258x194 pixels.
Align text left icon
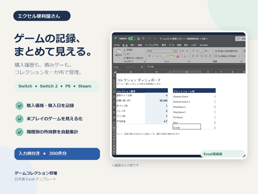(x=193, y=56)
